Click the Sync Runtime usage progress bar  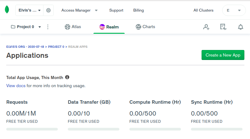[217, 129]
